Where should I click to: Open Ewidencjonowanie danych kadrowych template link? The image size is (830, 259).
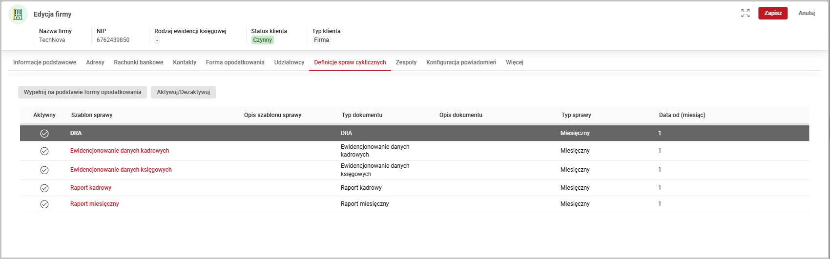[120, 151]
